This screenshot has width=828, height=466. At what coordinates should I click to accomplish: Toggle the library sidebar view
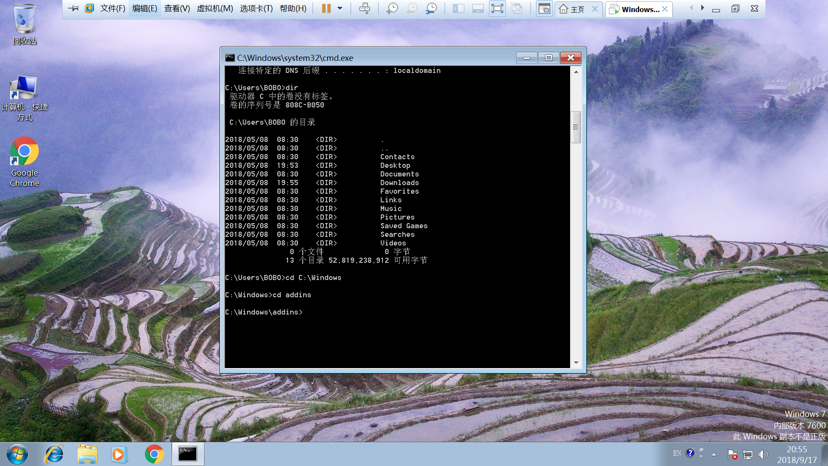[458, 9]
